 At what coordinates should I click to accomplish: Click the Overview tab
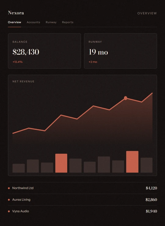(14, 22)
